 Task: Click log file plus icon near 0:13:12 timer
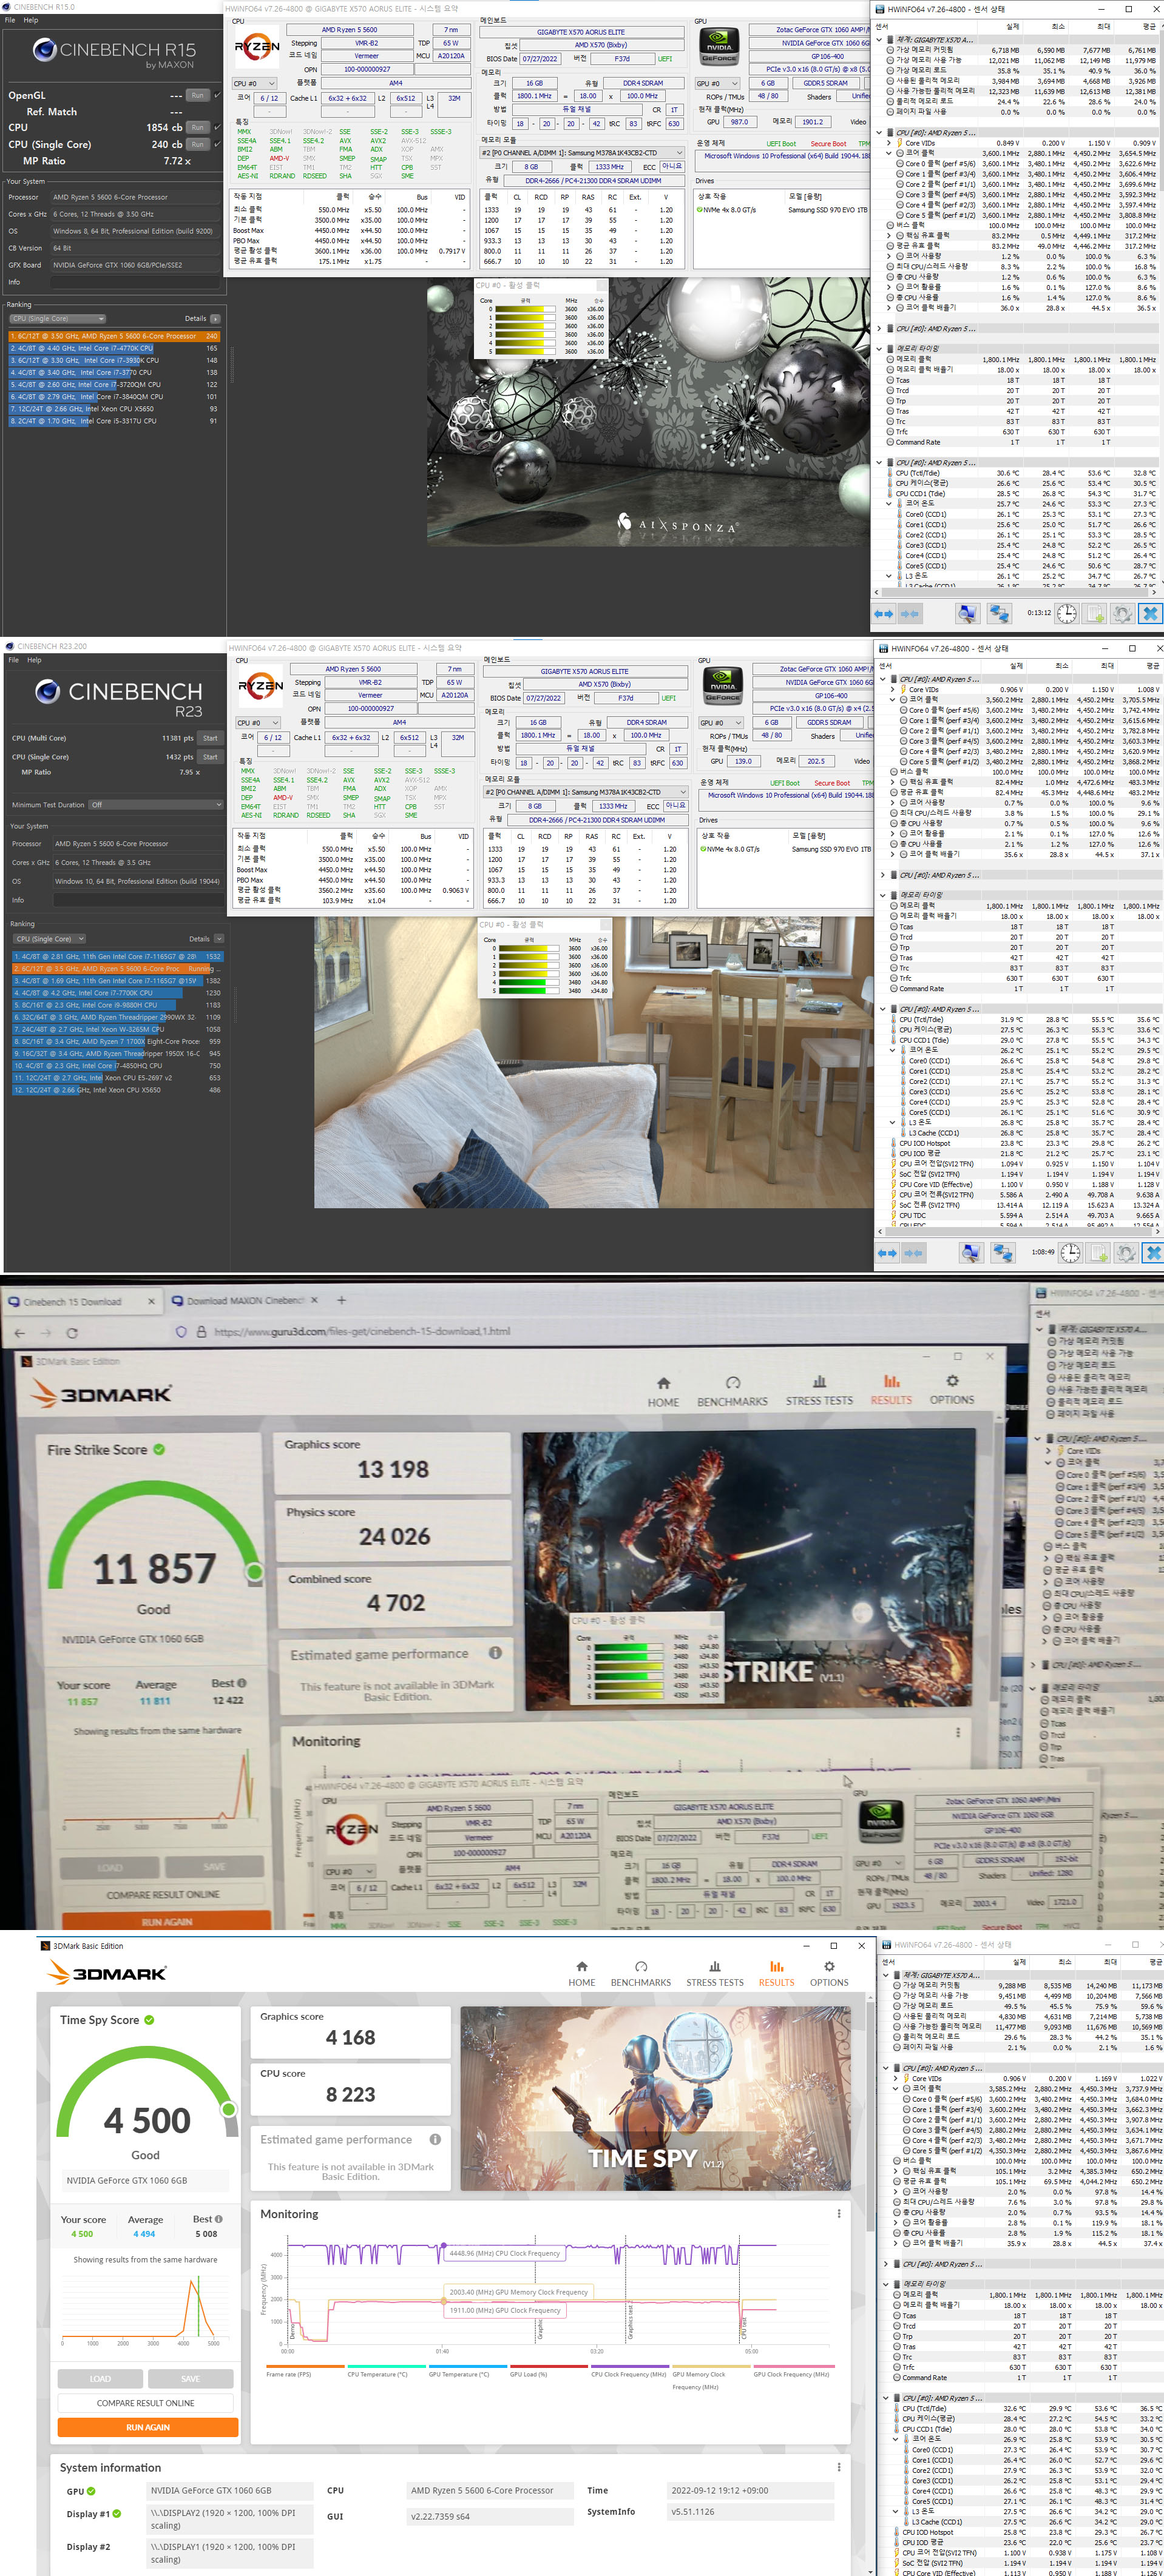click(1096, 613)
